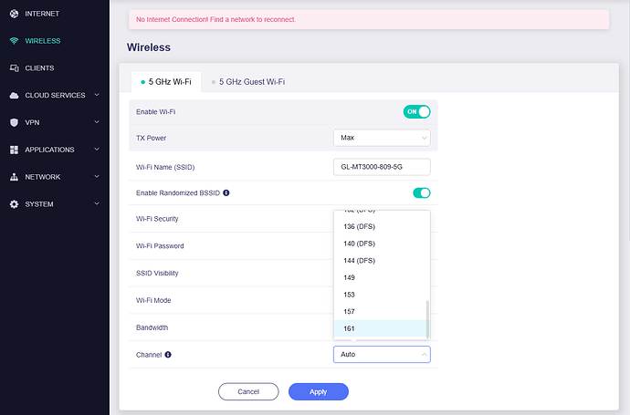Click the Internet globe icon in sidebar
Image resolution: width=630 pixels, height=415 pixels.
(x=14, y=15)
